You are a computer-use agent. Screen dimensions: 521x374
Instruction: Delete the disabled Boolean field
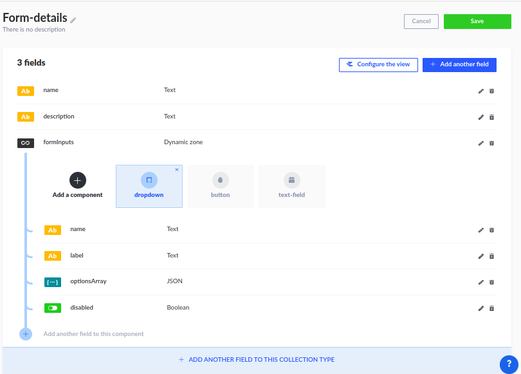(492, 308)
